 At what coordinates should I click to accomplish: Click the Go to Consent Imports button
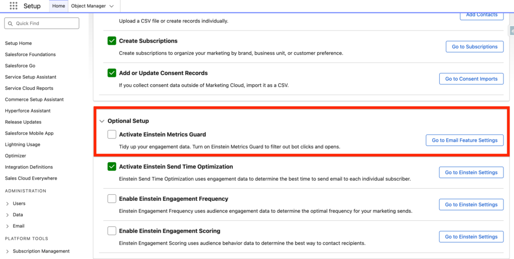(x=471, y=79)
